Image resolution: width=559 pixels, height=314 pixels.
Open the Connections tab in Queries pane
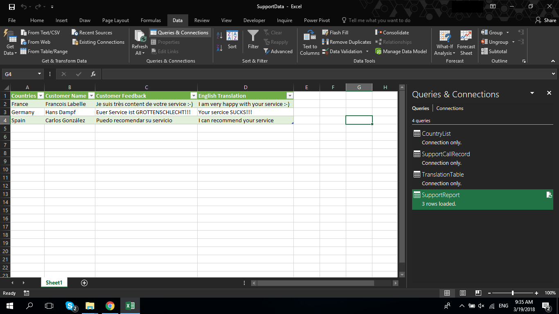(x=449, y=108)
